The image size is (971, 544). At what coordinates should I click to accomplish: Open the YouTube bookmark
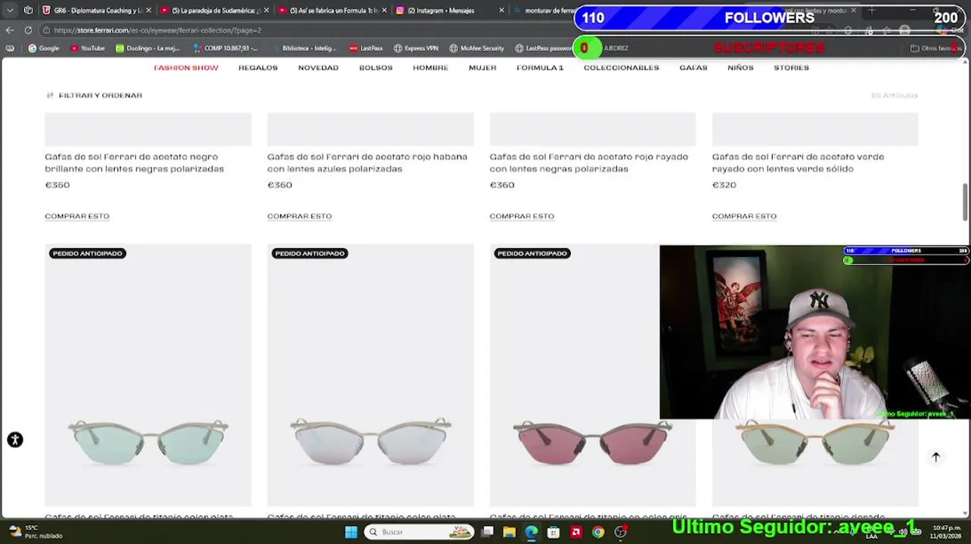(87, 48)
